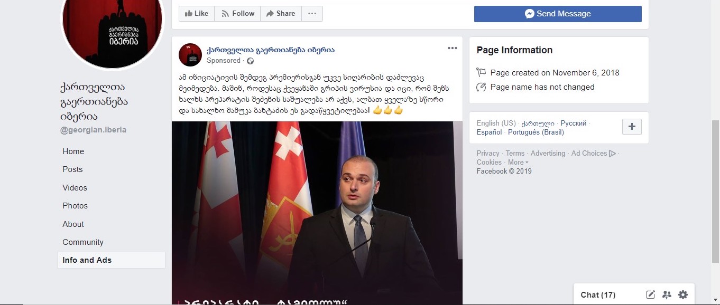Open chat settings gear icon

click(683, 295)
